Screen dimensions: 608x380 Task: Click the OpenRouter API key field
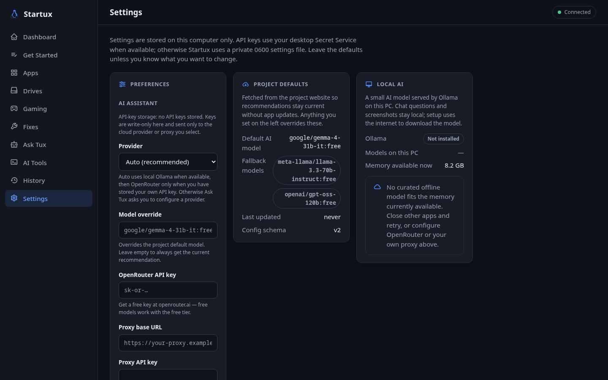click(x=168, y=290)
